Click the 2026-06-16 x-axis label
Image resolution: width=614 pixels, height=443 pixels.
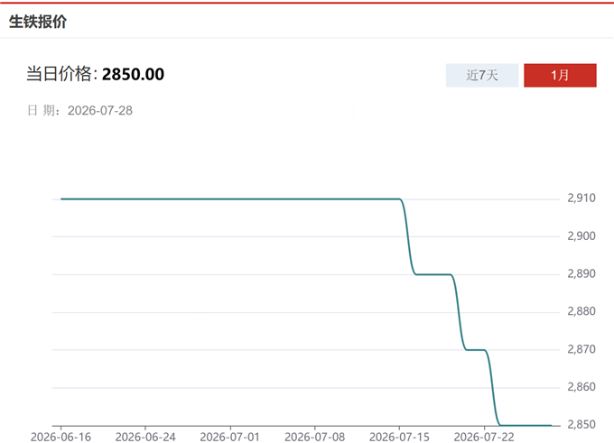click(60, 437)
